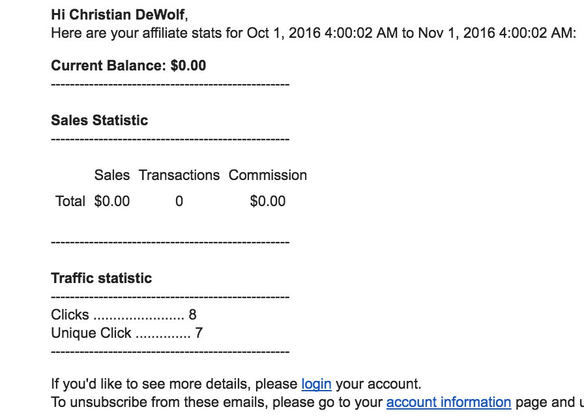Click the $0.00 value under Commission
Screen dimensions: 584x420
coord(267,201)
